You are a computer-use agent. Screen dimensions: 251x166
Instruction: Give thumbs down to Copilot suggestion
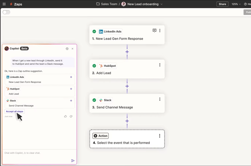(x=71, y=116)
